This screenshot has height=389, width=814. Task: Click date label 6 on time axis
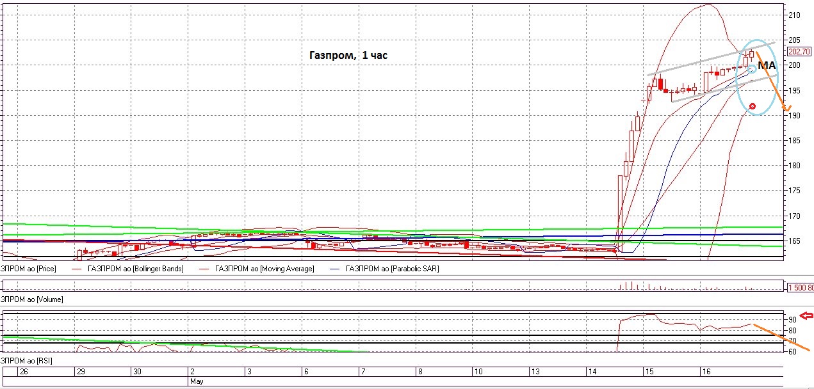306,372
